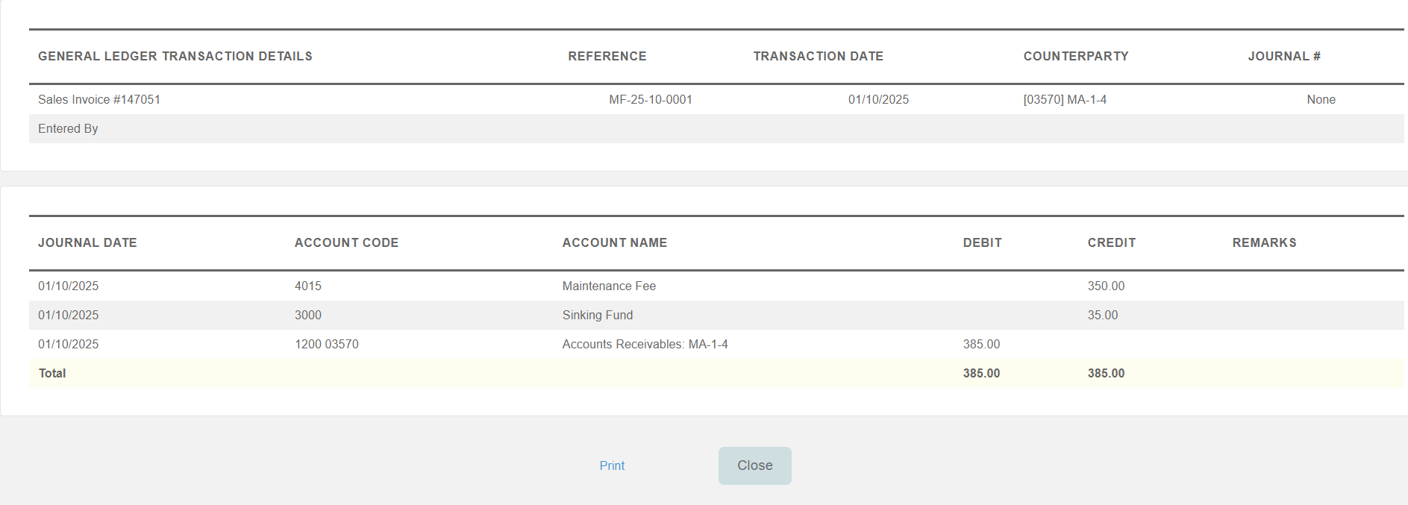Image resolution: width=1408 pixels, height=505 pixels.
Task: Click the Reference column header
Action: (x=607, y=57)
